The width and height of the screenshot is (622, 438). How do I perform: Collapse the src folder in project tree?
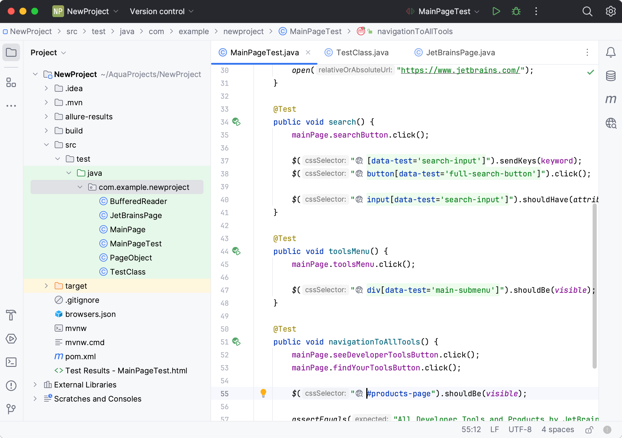click(x=46, y=145)
